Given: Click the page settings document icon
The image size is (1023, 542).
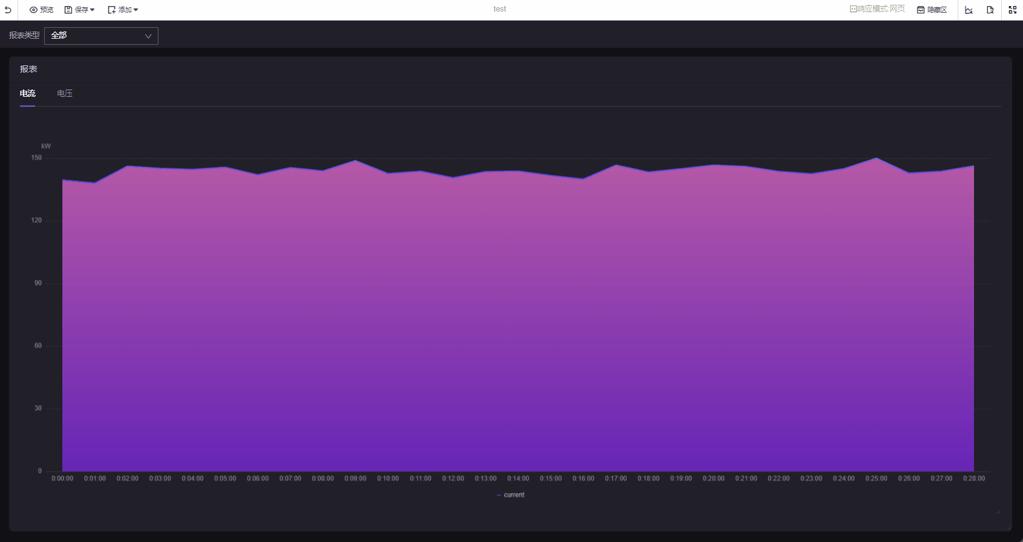Looking at the screenshot, I should point(990,10).
